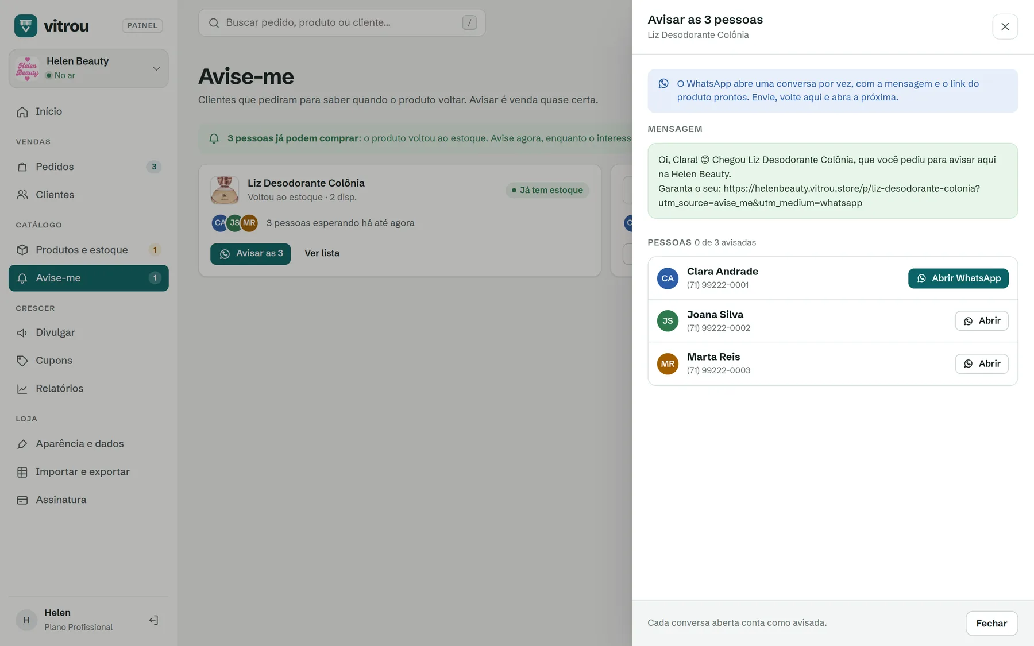Close the Avisar as 3 pessoas panel

pyautogui.click(x=1005, y=26)
